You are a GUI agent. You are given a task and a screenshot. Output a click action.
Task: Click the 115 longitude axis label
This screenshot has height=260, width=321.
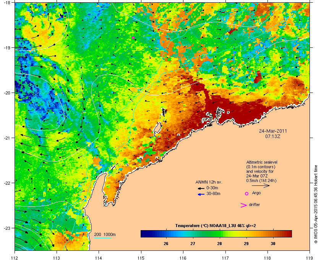point(141,258)
